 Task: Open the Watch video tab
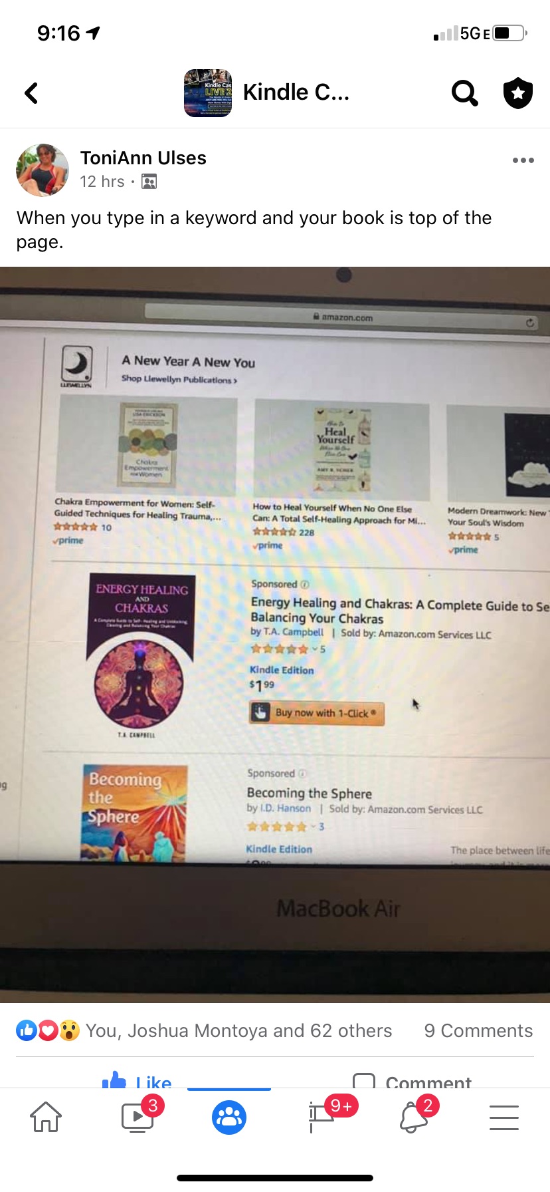138,1117
